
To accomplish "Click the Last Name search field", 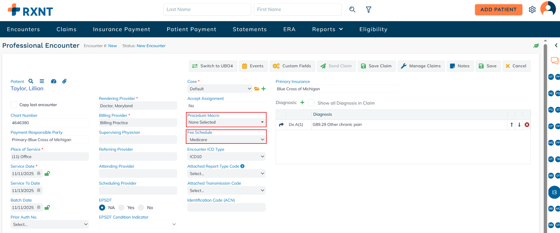I will click(207, 10).
